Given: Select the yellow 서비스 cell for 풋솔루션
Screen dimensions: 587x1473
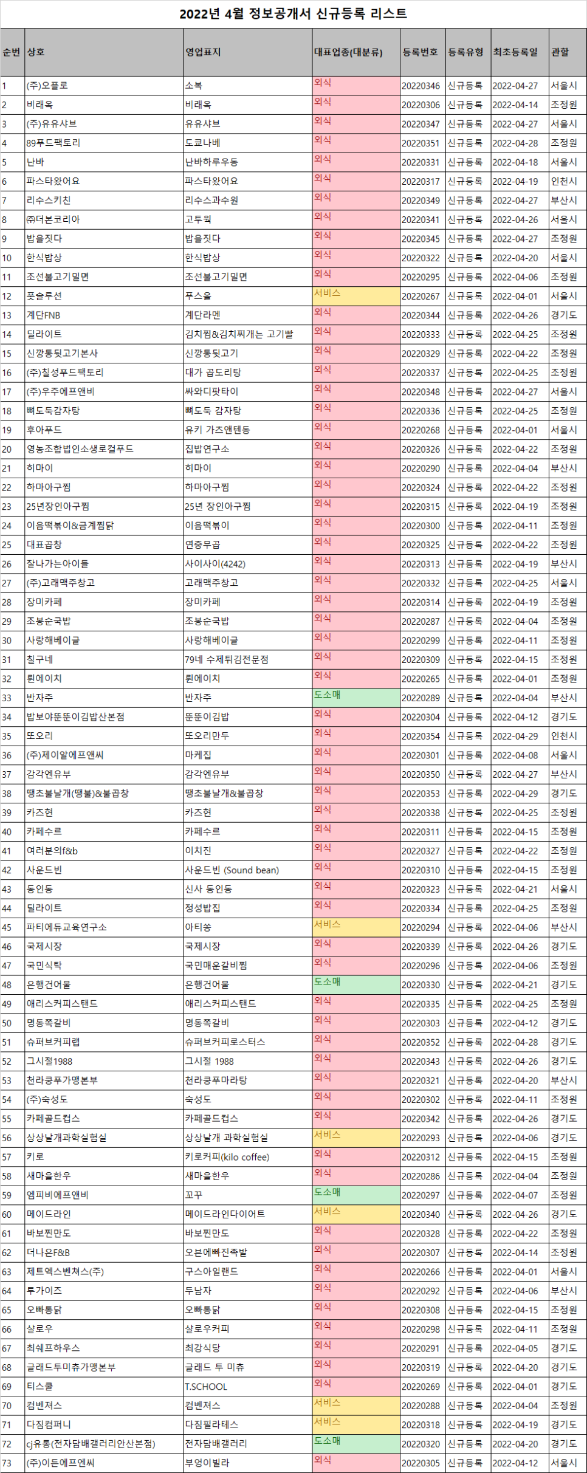Looking at the screenshot, I should pos(356,296).
